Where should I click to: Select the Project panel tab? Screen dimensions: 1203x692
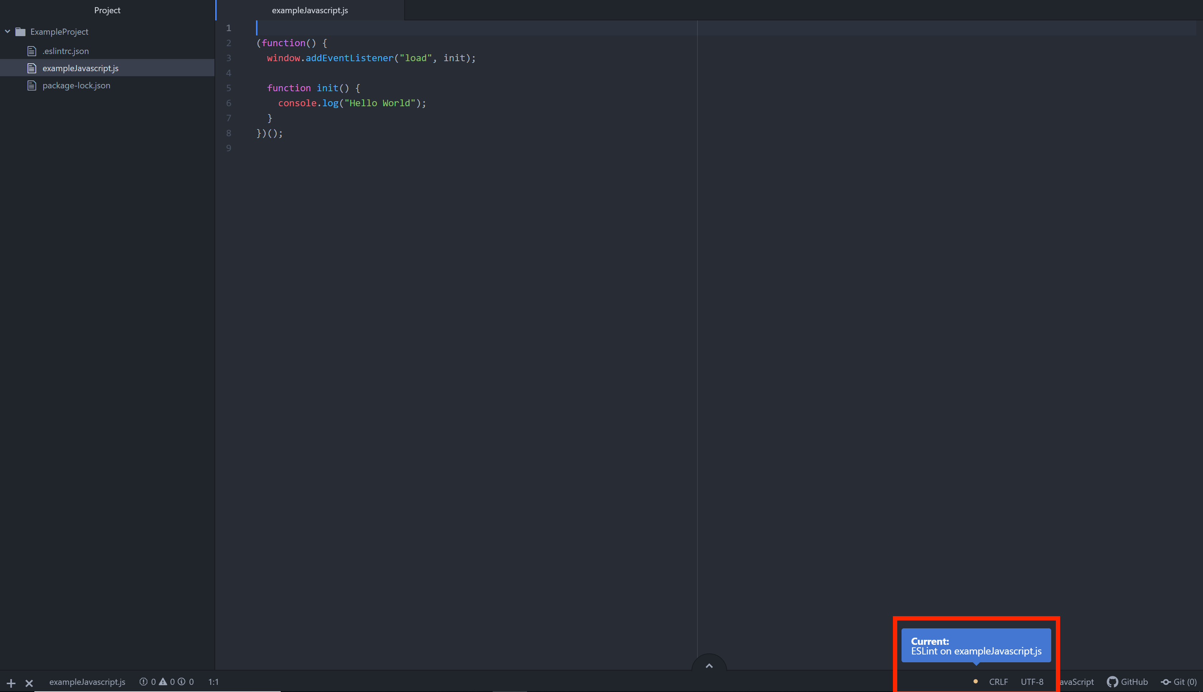point(107,10)
